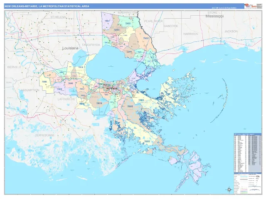Click the LAFOURCHE parish label
This screenshot has width=266, height=199.
66,99
